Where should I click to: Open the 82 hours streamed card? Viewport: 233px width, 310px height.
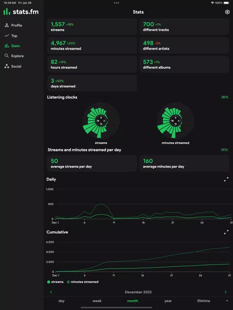click(x=92, y=64)
